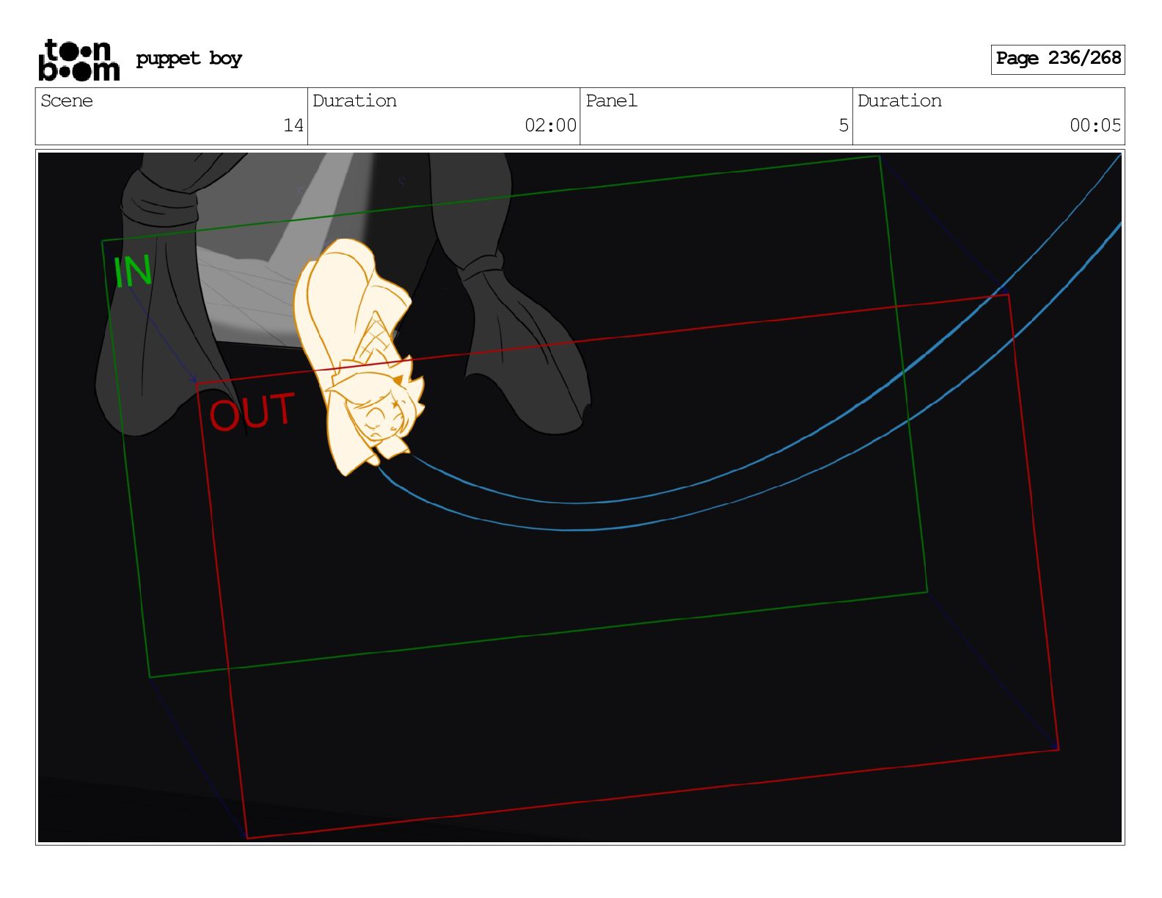
Task: Select the 'puppet boy' project title text
Action: pos(189,59)
